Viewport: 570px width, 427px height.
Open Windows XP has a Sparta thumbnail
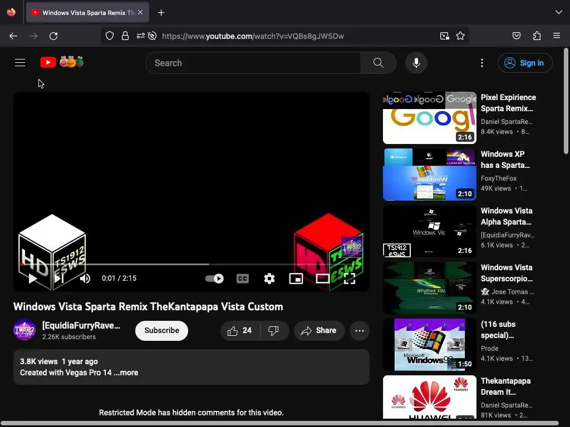point(429,174)
